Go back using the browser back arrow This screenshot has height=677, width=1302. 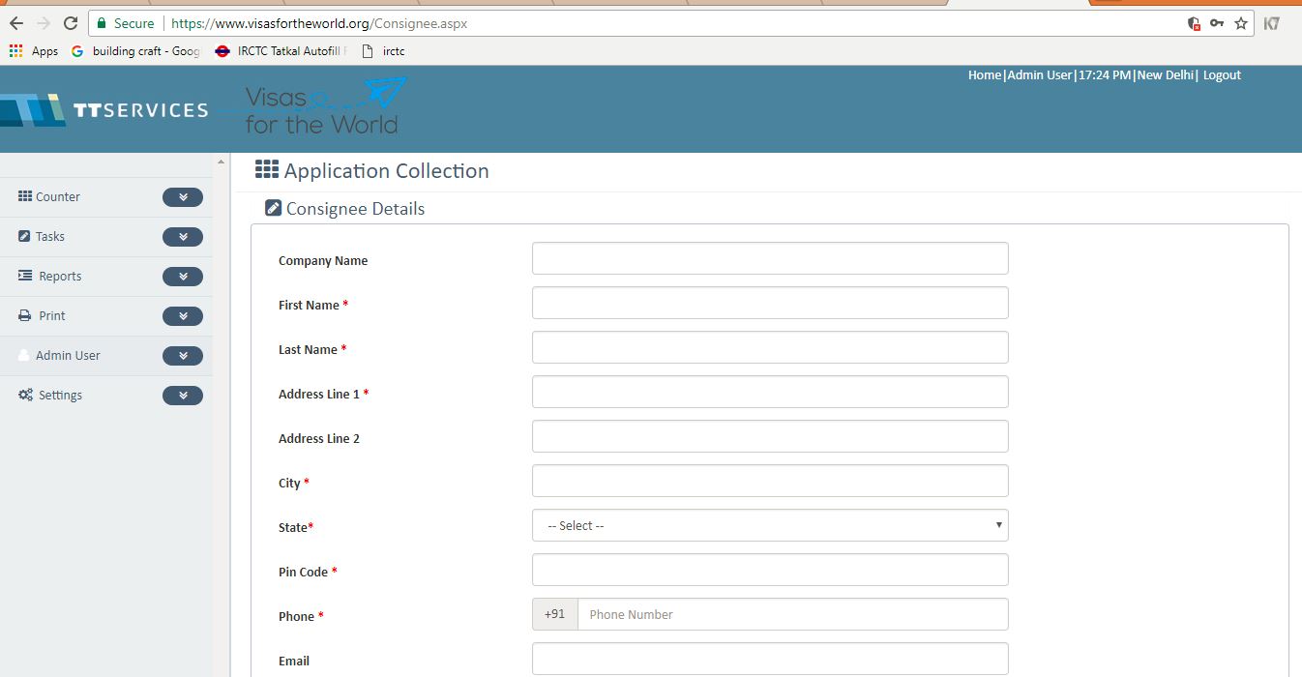pyautogui.click(x=16, y=23)
